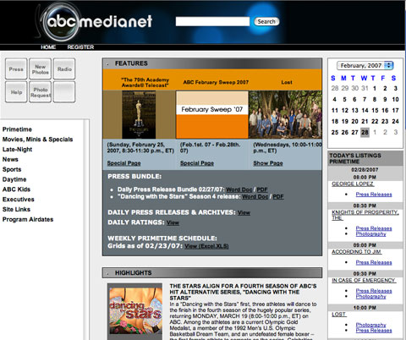Open Press Releases under In Case of Emergency
Viewport: 406px width, 340px height.
point(374,291)
